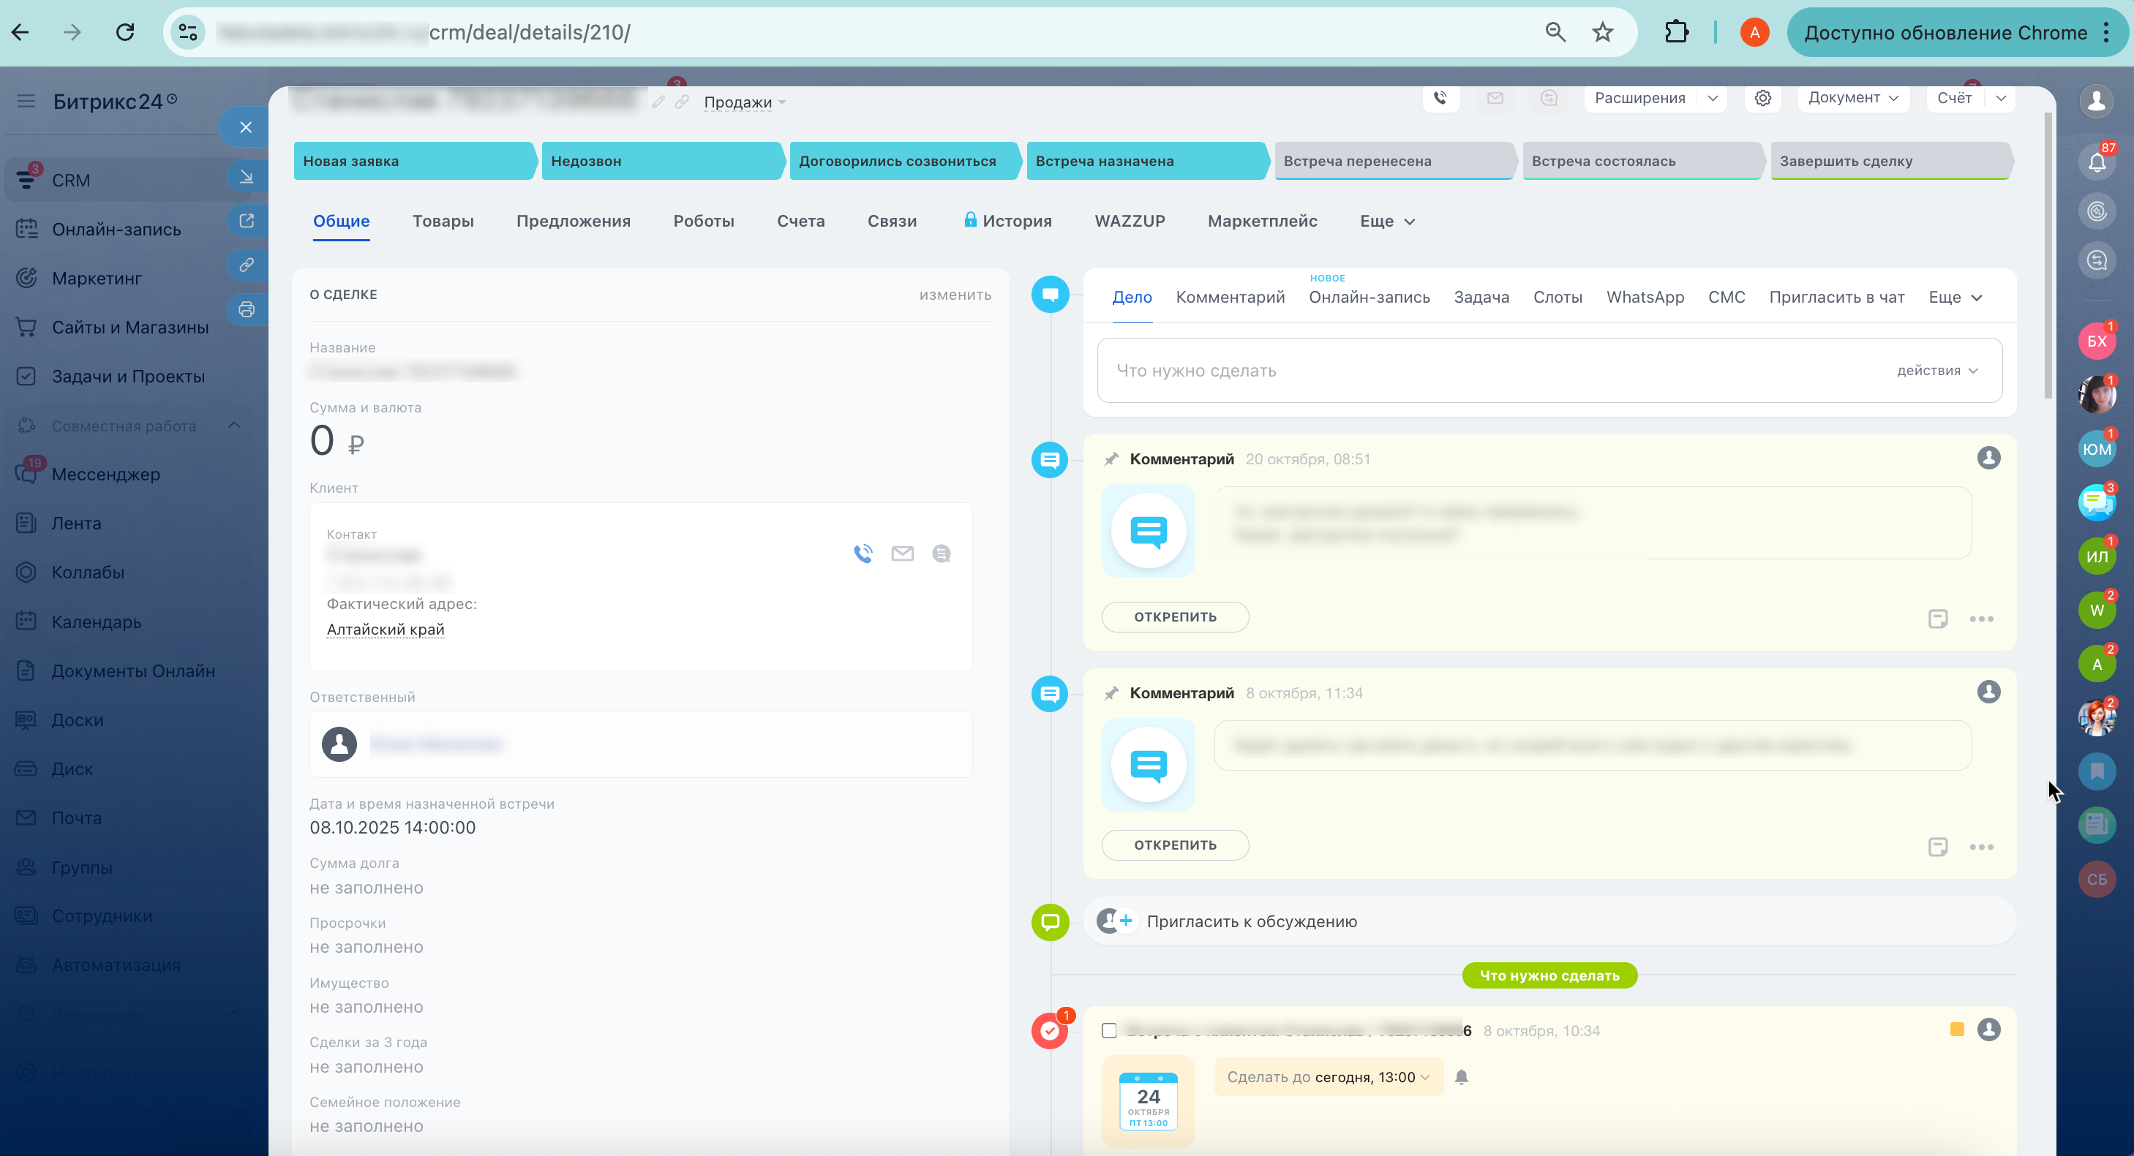This screenshot has height=1156, width=2134.
Task: Select the WhatsApp tab in timeline
Action: 1645,298
